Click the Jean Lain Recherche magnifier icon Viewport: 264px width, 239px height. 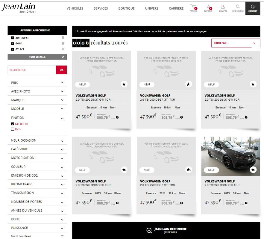click(149, 230)
